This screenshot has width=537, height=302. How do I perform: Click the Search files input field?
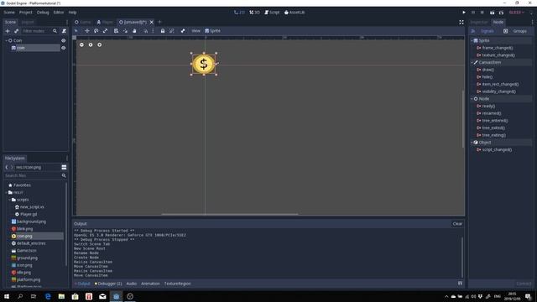point(33,175)
